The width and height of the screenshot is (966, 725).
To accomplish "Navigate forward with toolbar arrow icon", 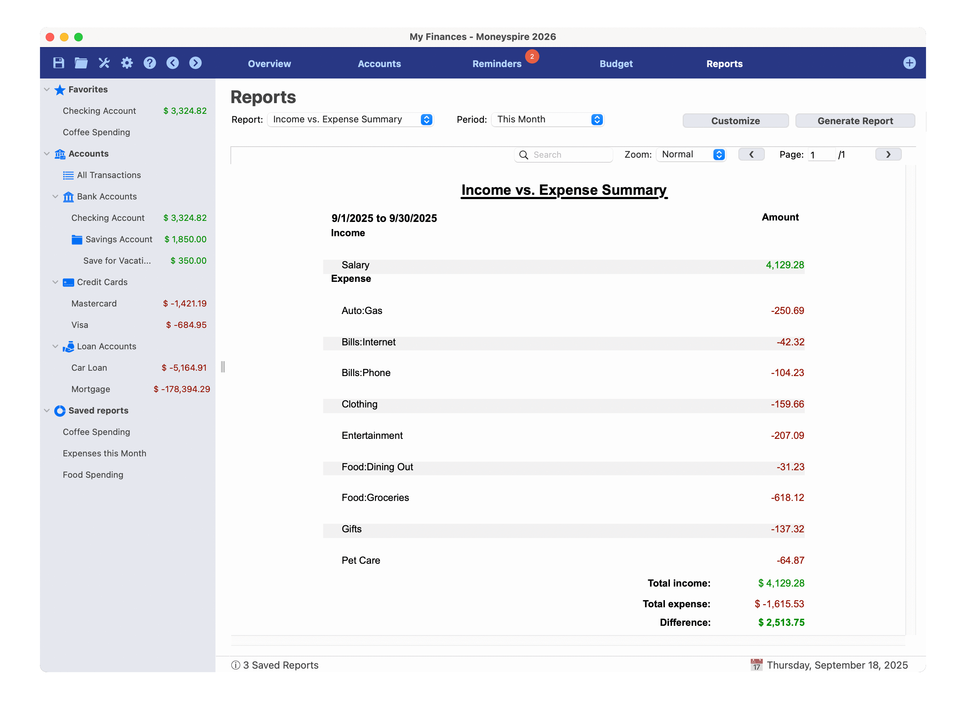I will coord(195,63).
